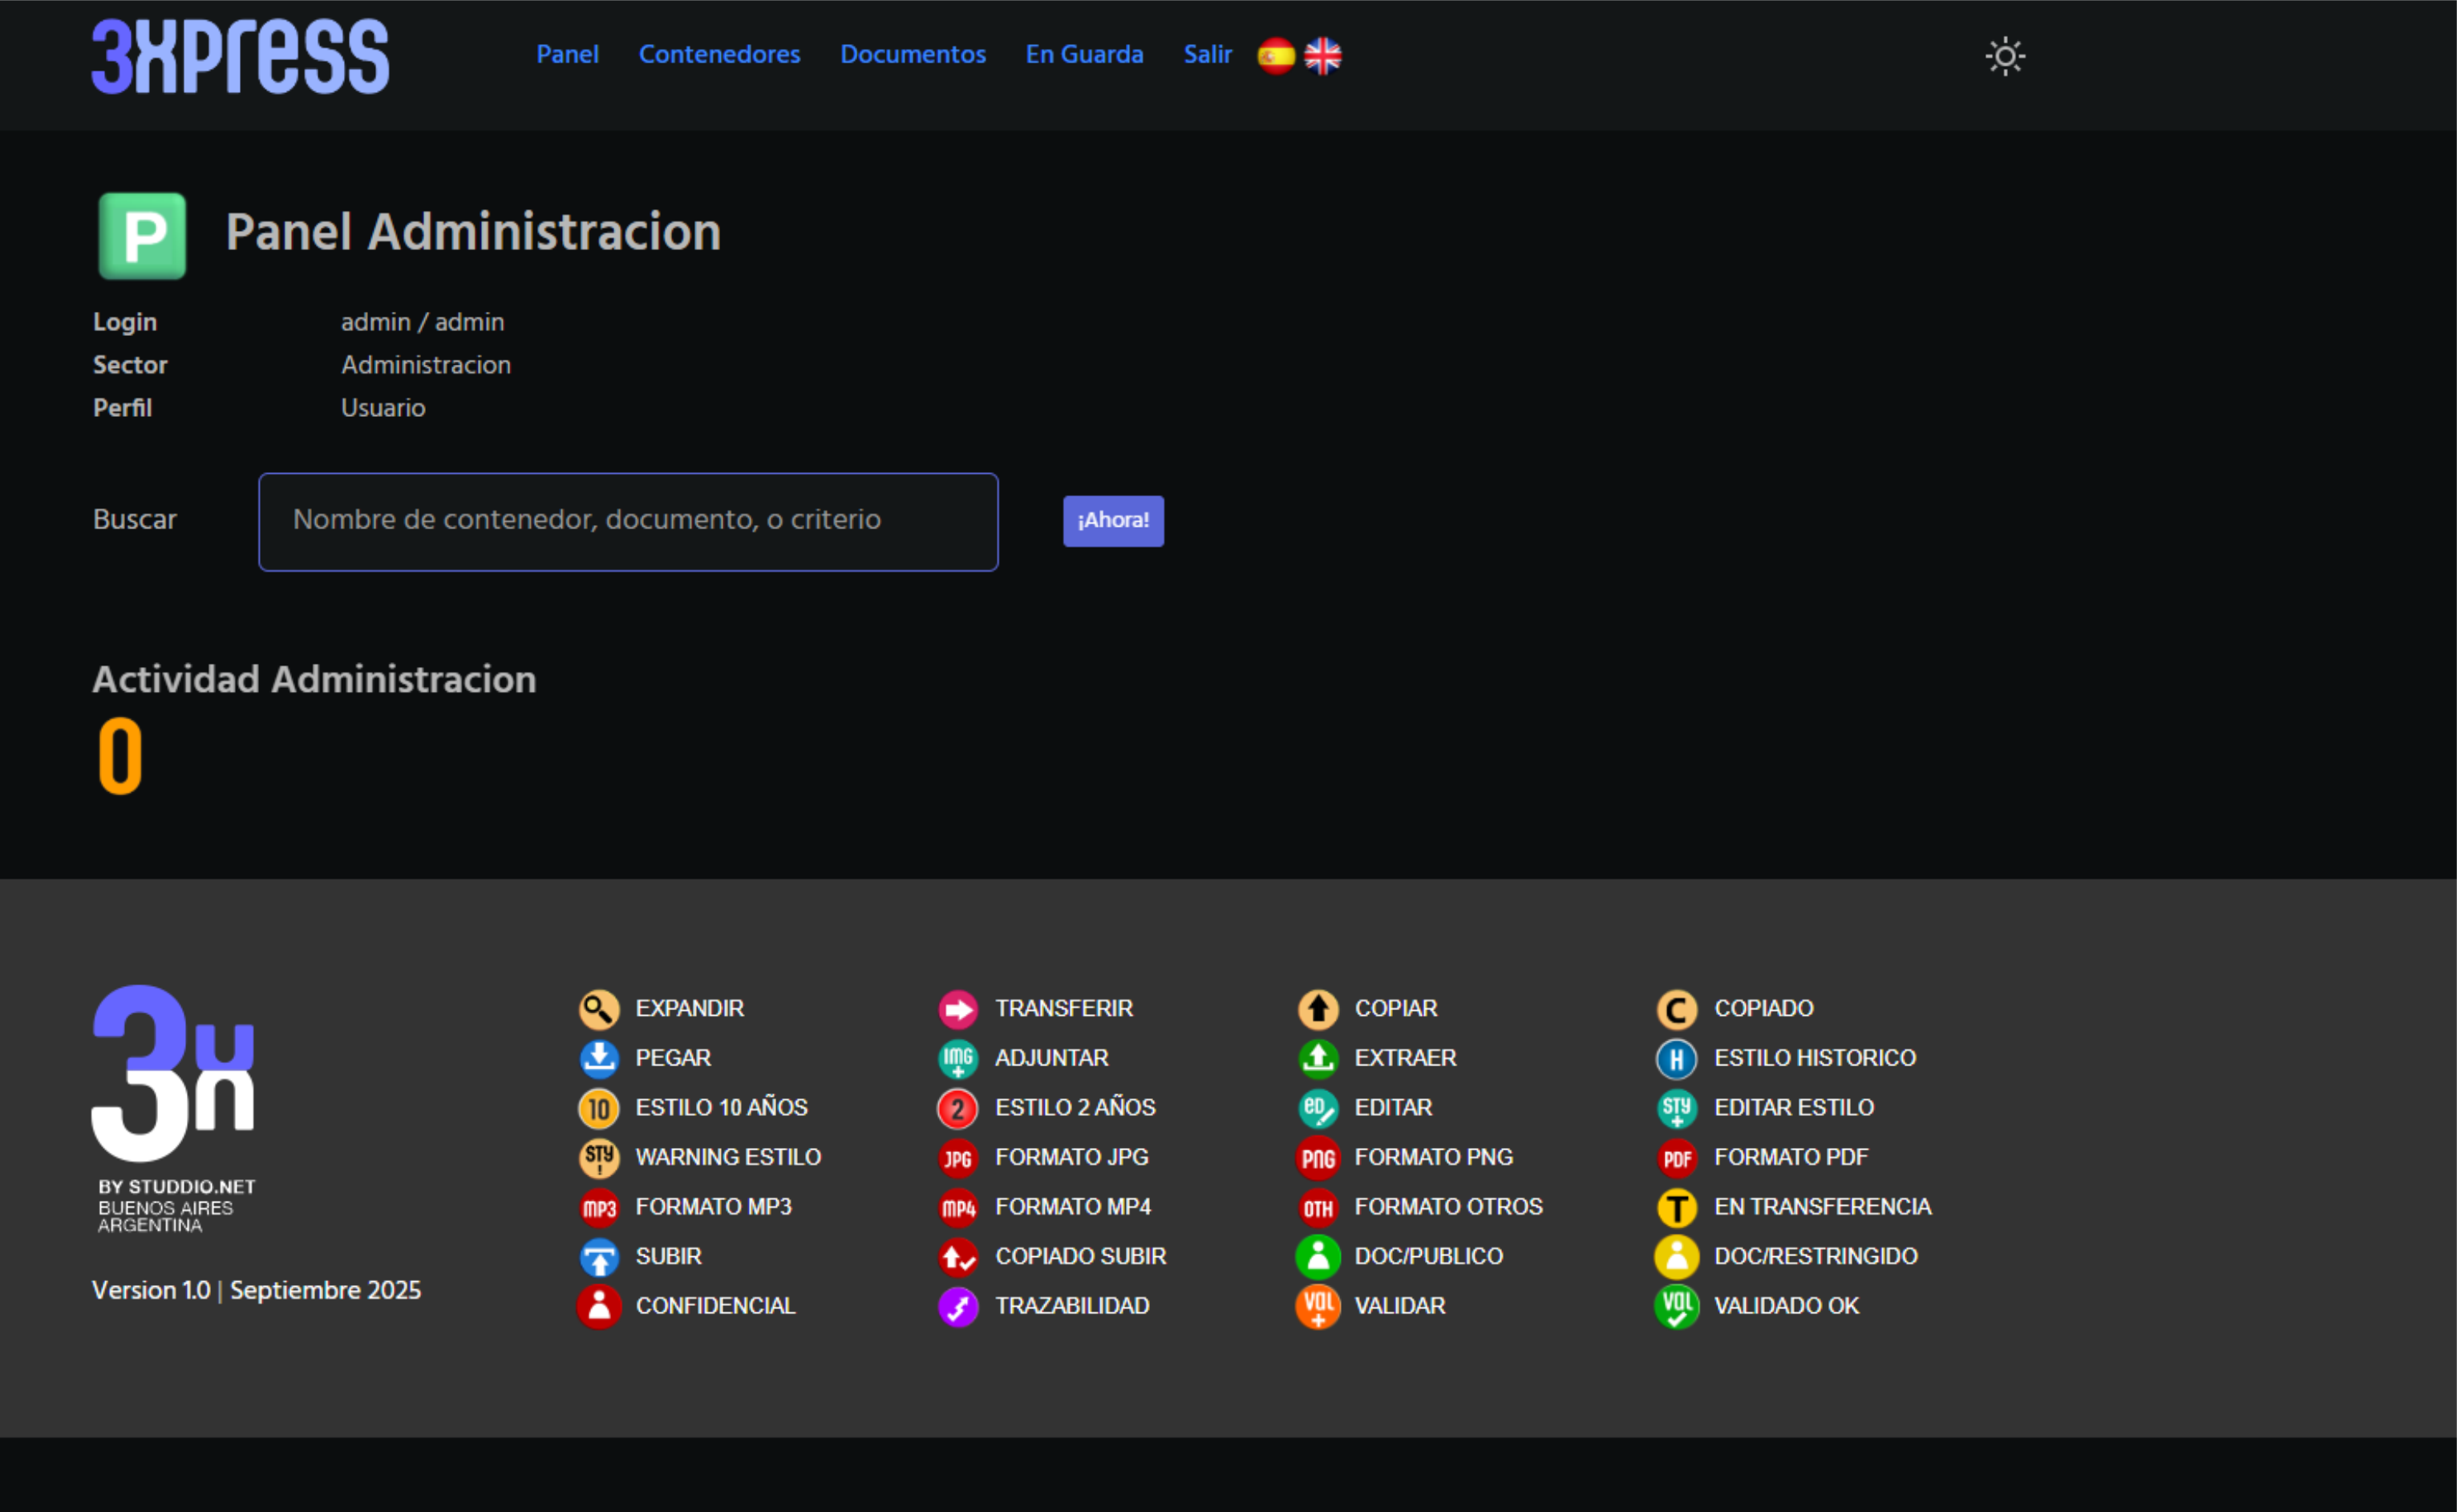Open the Contenedores menu item
2457x1512 pixels.
coord(719,54)
